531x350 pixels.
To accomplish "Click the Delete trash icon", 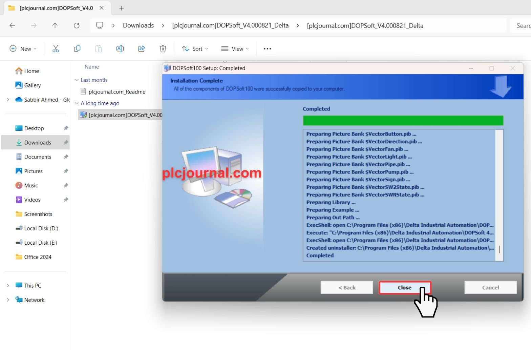I will pos(163,49).
